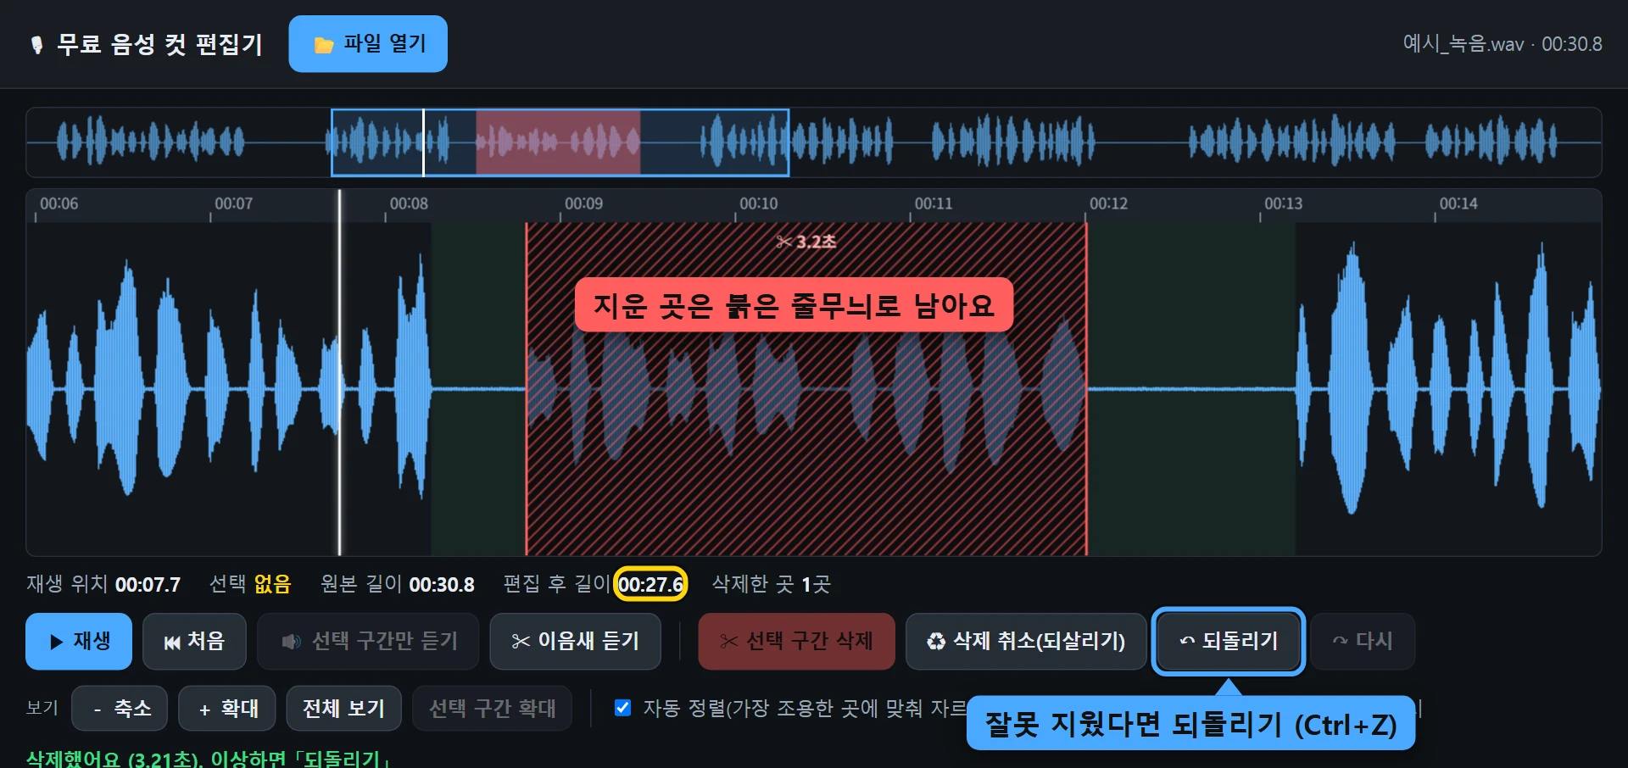Click the speaker icon in 선택 구간만 듣기
The image size is (1628, 768).
tap(291, 642)
